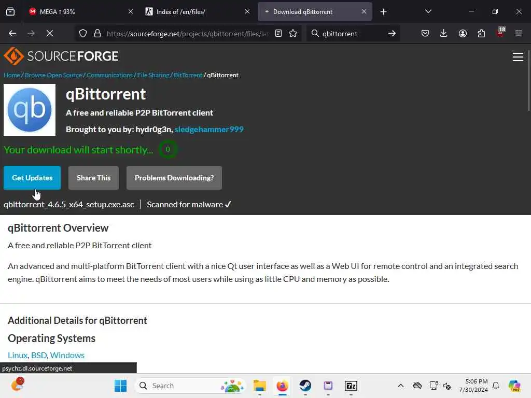The image size is (531, 398).
Task: Open notifications bell in tray
Action: [x=496, y=386]
